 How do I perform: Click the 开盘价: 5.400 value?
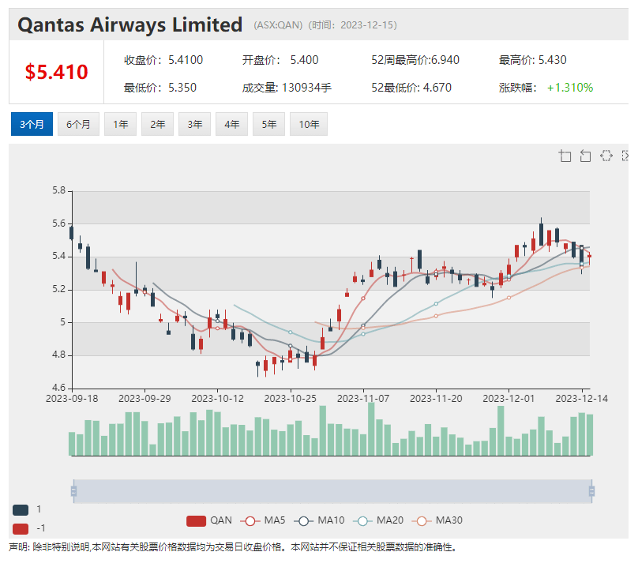point(280,60)
